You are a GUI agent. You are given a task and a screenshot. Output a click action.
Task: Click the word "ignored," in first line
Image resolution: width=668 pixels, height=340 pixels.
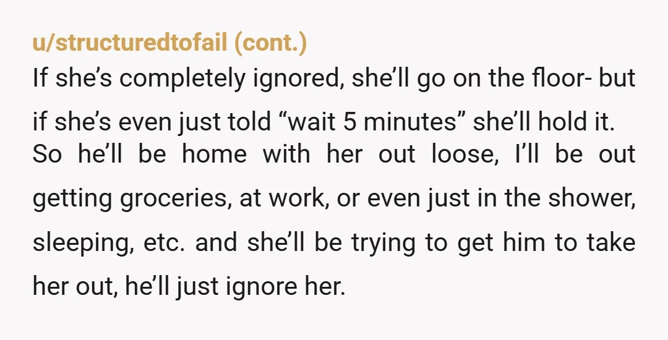(x=299, y=80)
